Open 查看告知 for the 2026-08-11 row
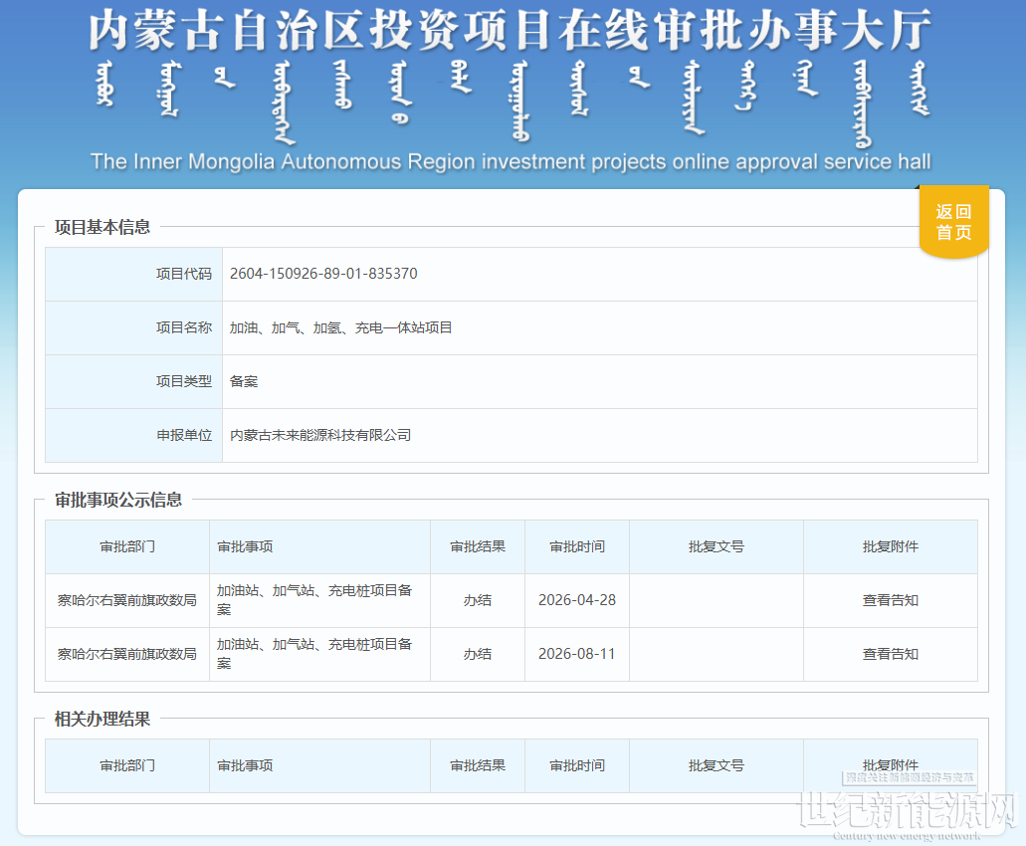1026x846 pixels. tap(890, 654)
